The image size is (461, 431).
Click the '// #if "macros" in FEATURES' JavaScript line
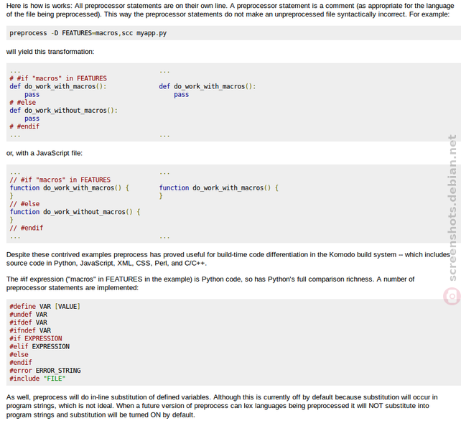pos(60,180)
